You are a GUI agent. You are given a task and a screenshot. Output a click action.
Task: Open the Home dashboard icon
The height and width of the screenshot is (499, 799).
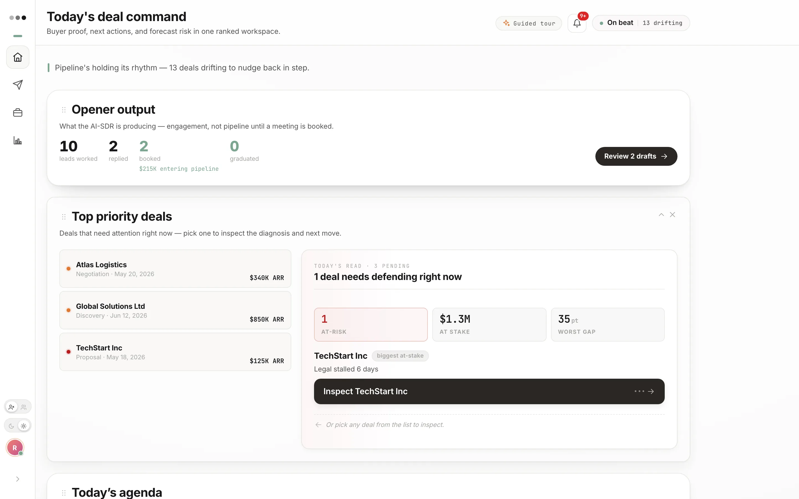pos(17,57)
